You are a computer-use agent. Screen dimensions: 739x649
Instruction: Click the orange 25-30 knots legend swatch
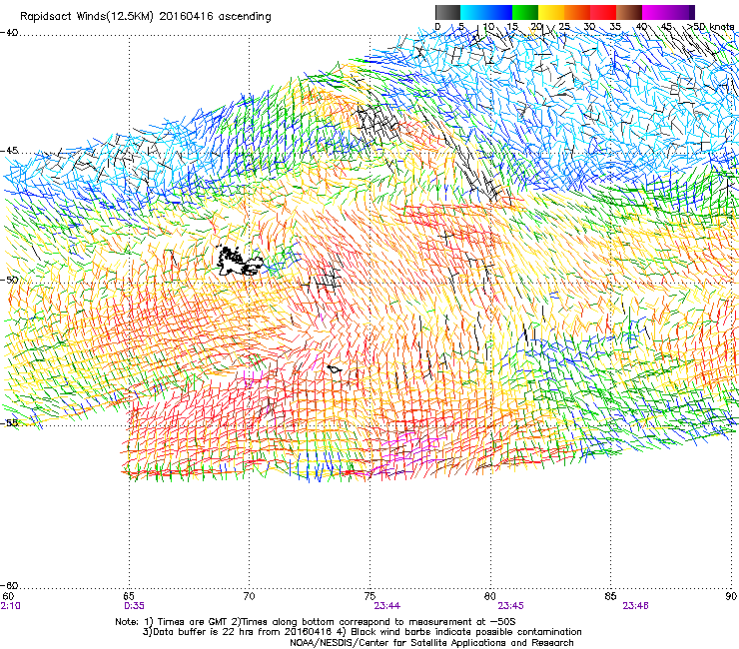click(x=577, y=12)
